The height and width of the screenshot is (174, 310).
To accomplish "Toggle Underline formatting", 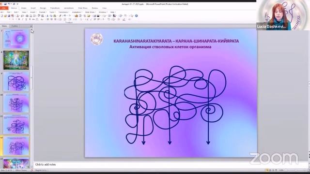I will [x=26, y=19].
